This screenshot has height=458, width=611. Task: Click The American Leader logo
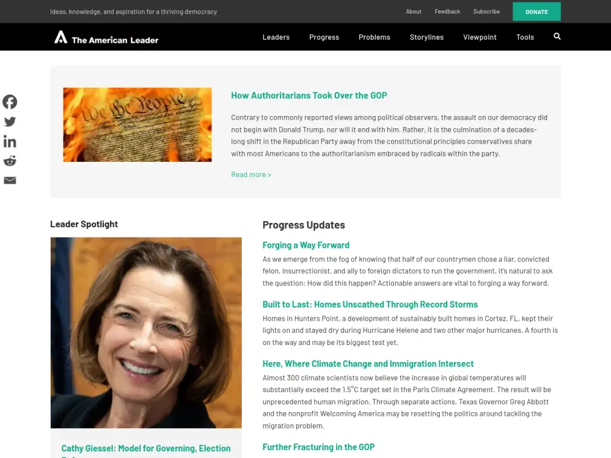point(106,37)
